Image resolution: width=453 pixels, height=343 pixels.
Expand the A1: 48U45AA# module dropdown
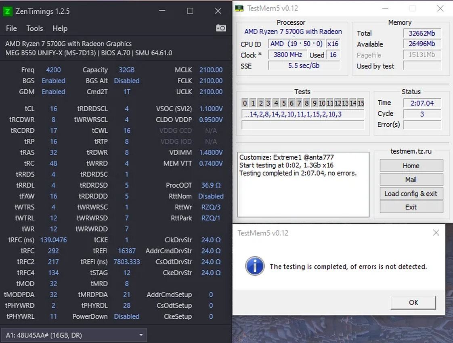(x=74, y=335)
